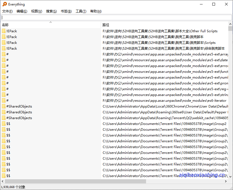Click the vertical scrollbar thumb
The image size is (233, 190).
click(230, 28)
